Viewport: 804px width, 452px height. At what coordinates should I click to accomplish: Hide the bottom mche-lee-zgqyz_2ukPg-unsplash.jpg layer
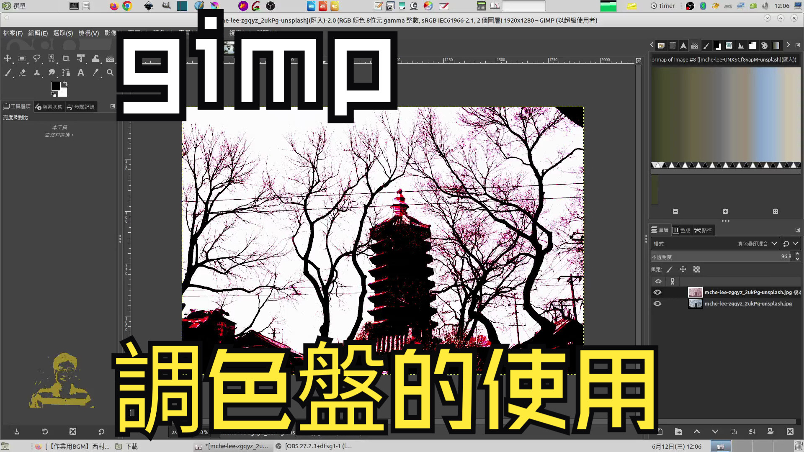(657, 304)
